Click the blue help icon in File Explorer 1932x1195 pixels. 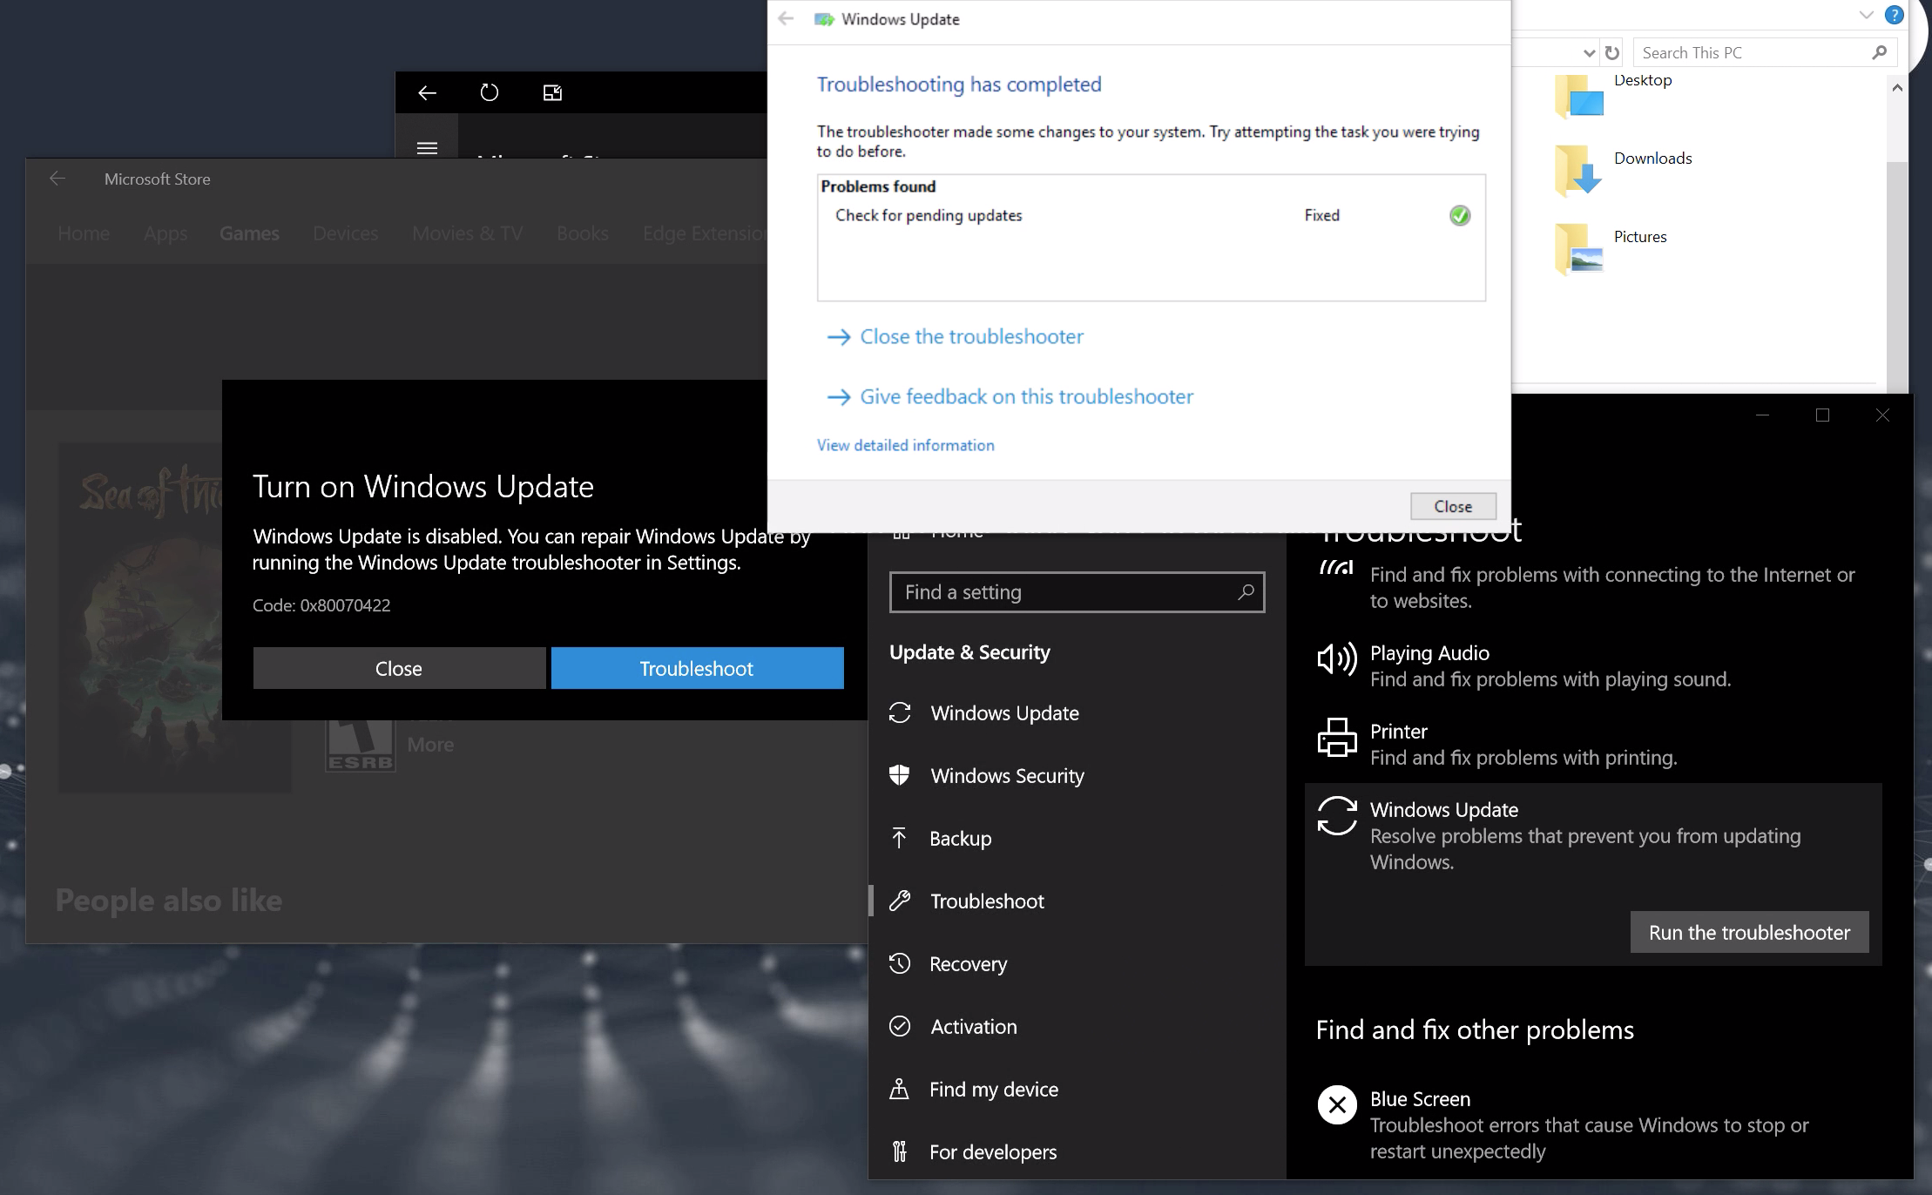click(x=1894, y=15)
